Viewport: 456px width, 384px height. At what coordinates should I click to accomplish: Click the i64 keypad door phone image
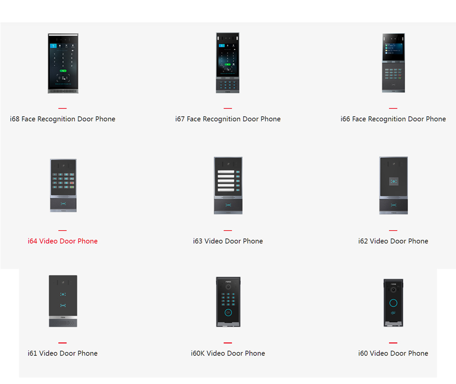click(63, 185)
